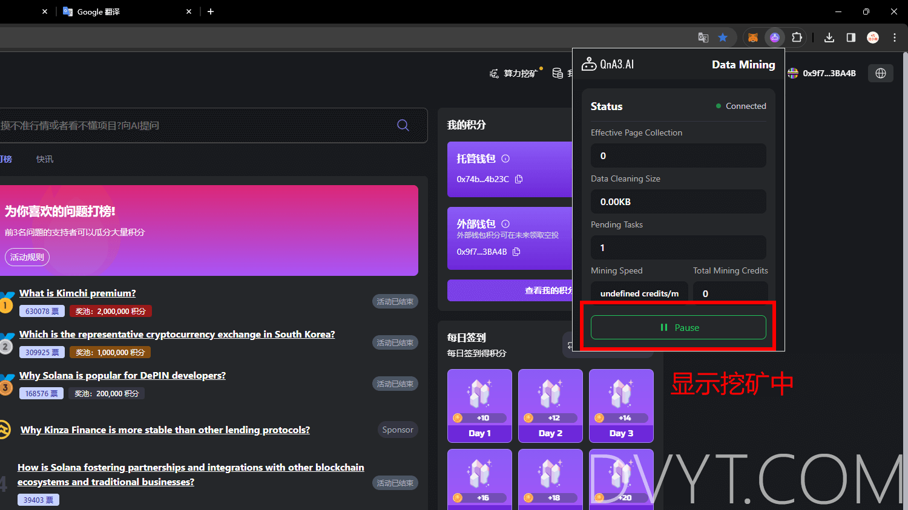Viewport: 908px width, 510px height.
Task: Click 1,000,000 积分 prize pool badge
Action: [x=110, y=352]
